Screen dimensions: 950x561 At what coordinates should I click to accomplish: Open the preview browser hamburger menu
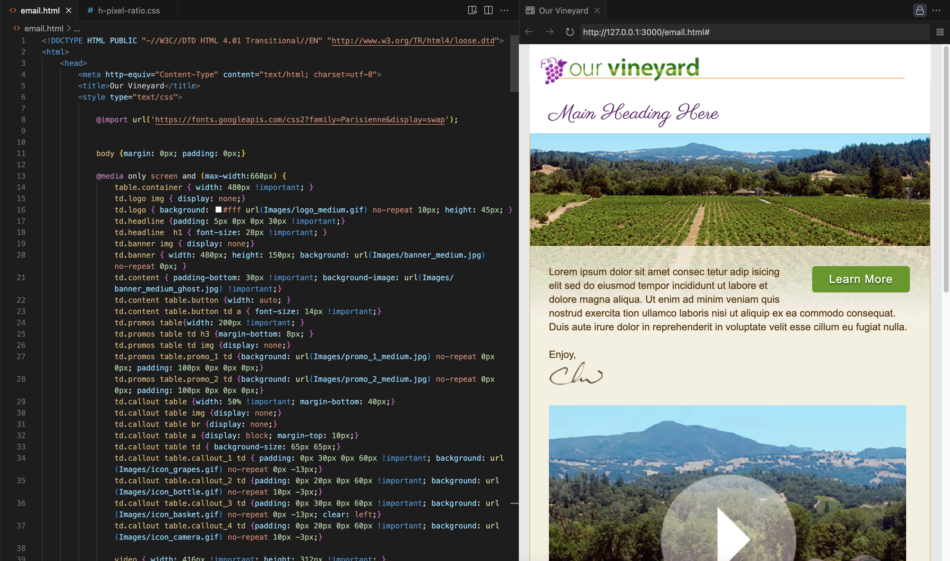coord(940,32)
